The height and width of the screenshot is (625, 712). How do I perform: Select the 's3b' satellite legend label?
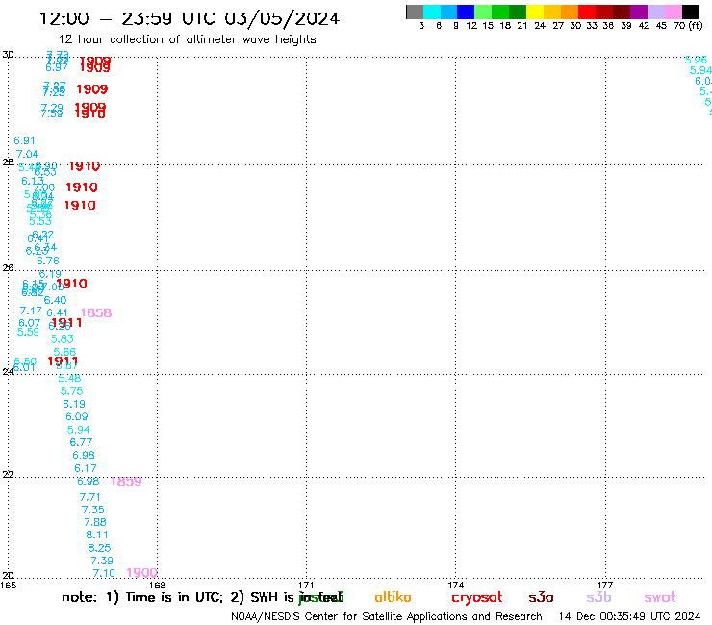pos(598,597)
